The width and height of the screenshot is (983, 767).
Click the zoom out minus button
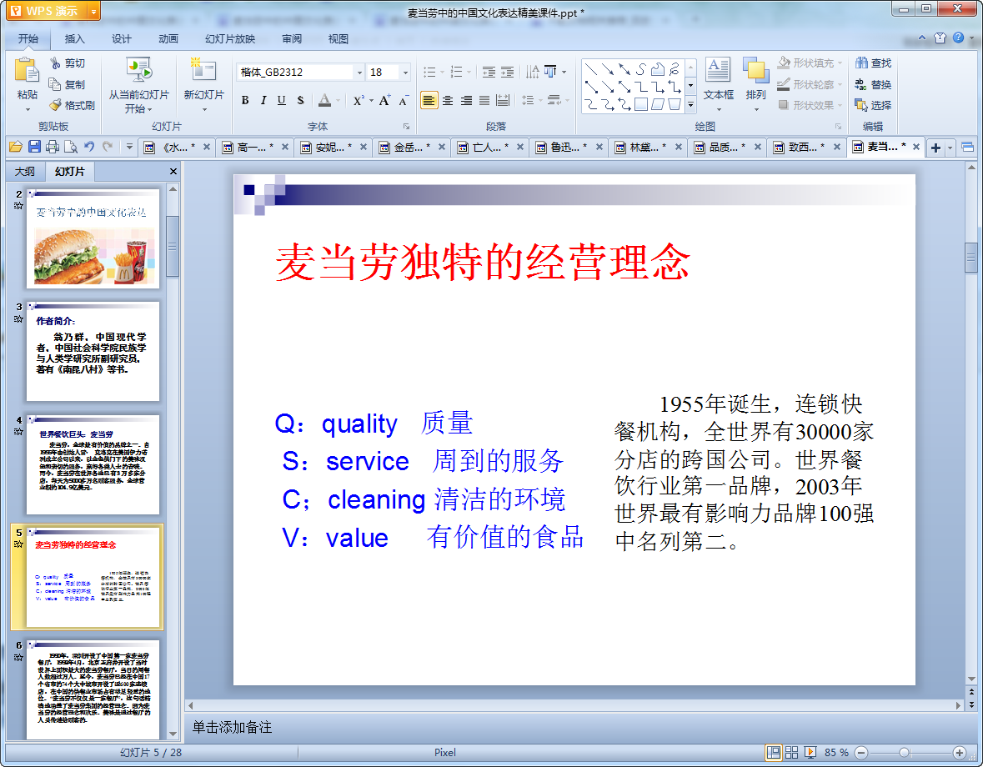point(862,752)
